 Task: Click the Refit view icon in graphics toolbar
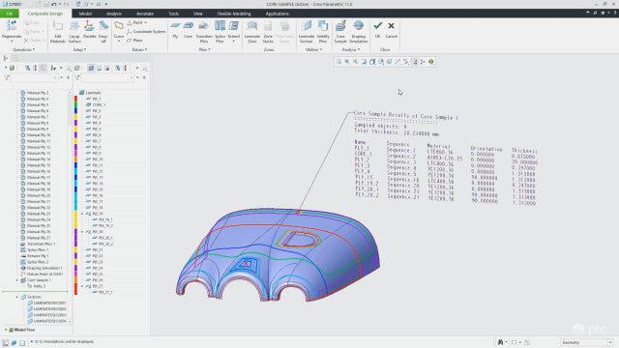pos(339,62)
